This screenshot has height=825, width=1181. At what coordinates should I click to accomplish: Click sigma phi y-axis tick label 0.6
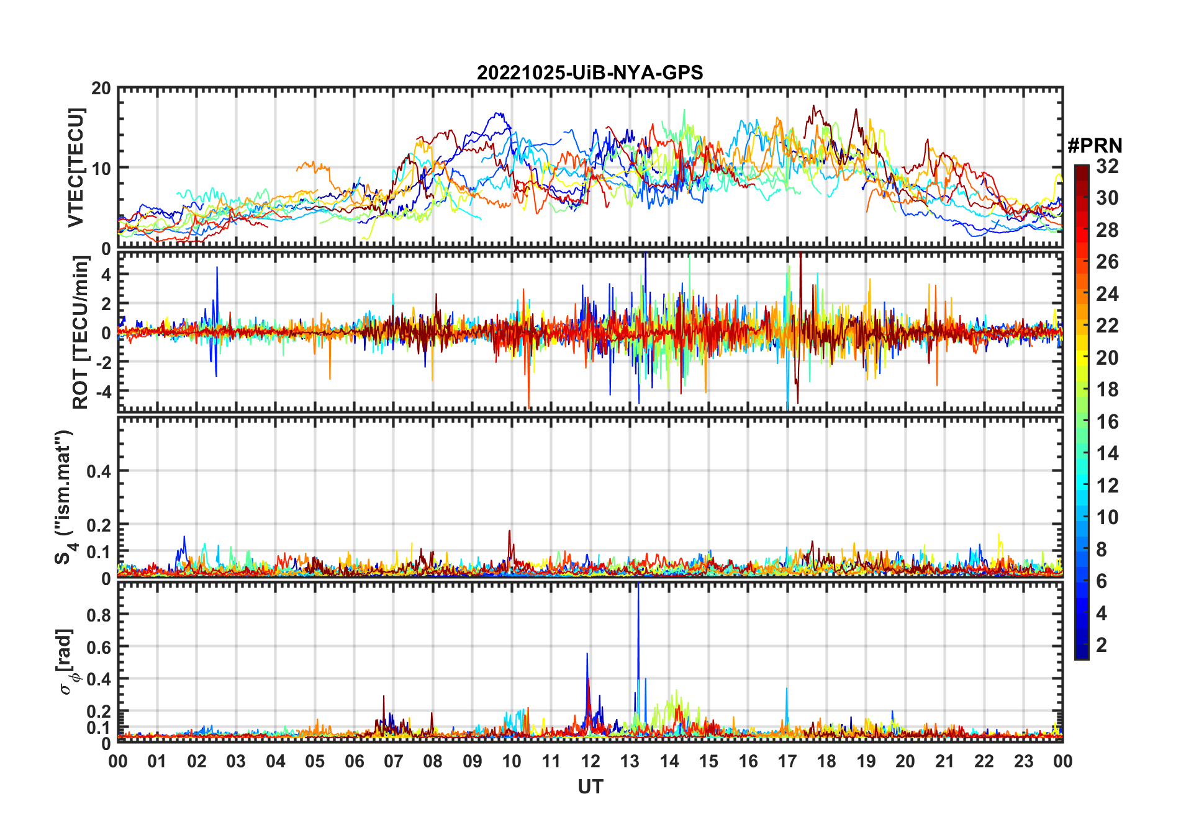[x=99, y=647]
